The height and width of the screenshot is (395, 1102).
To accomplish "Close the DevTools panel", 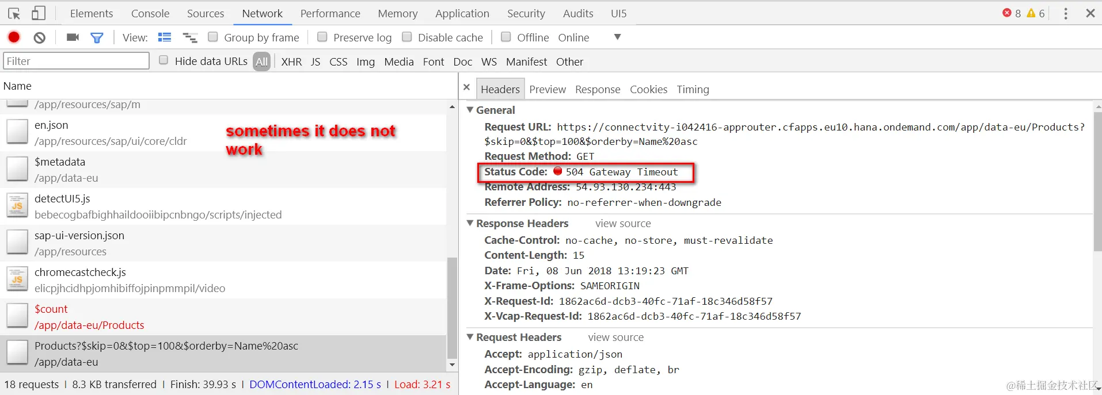I will pos(1090,13).
